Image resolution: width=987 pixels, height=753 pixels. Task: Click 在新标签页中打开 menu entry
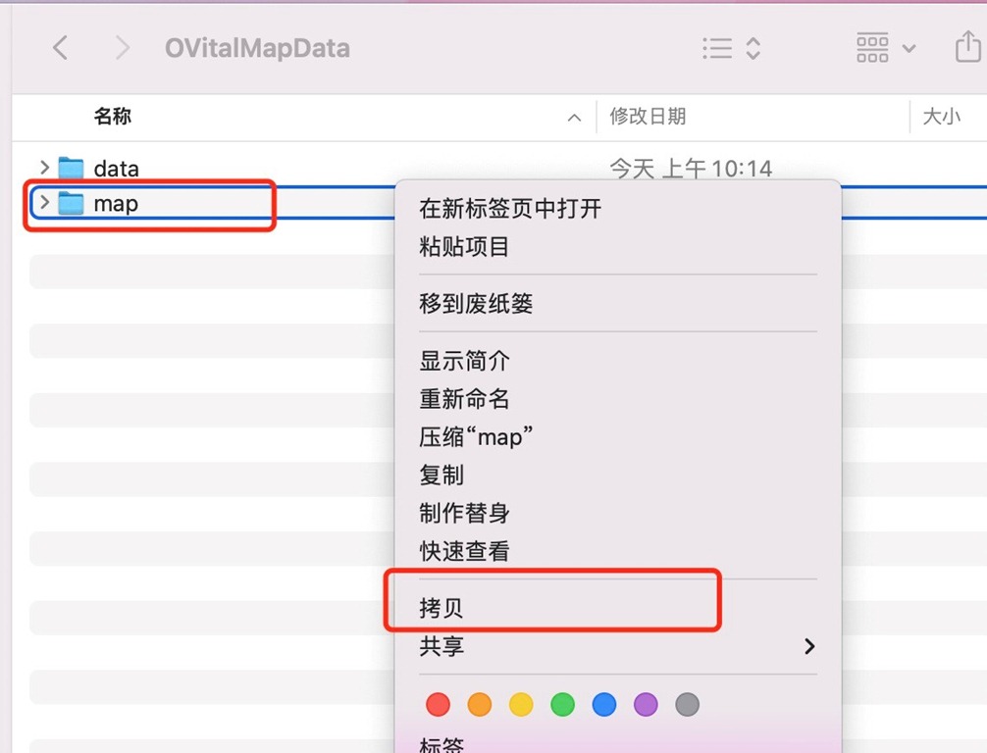pos(510,209)
